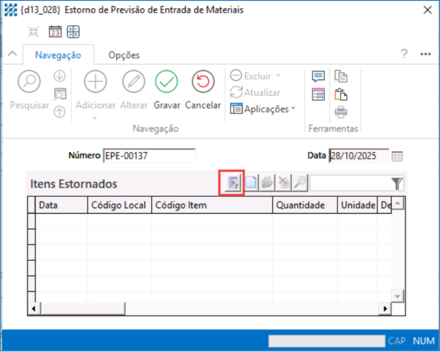Click the grid's horizontal scrollbar right arrow
440x352 pixels.
tap(385, 309)
